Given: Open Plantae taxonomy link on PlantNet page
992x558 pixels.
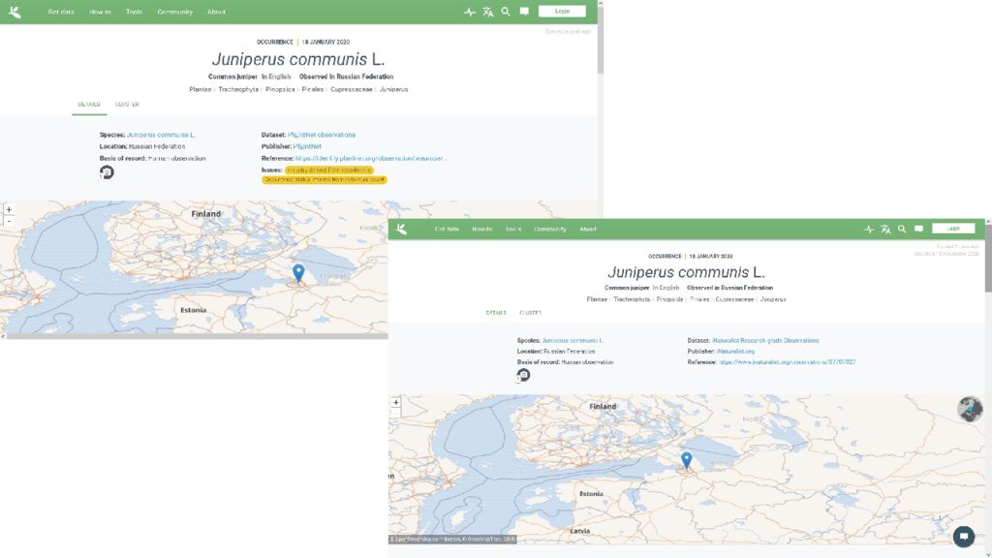Looking at the screenshot, I should click(200, 89).
